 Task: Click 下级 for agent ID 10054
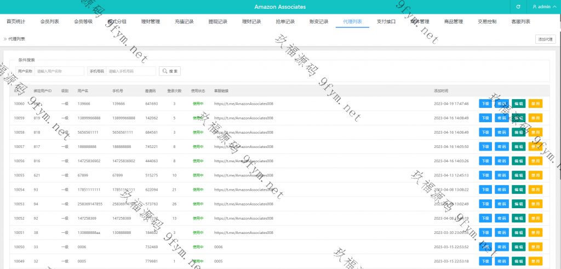[x=485, y=189]
